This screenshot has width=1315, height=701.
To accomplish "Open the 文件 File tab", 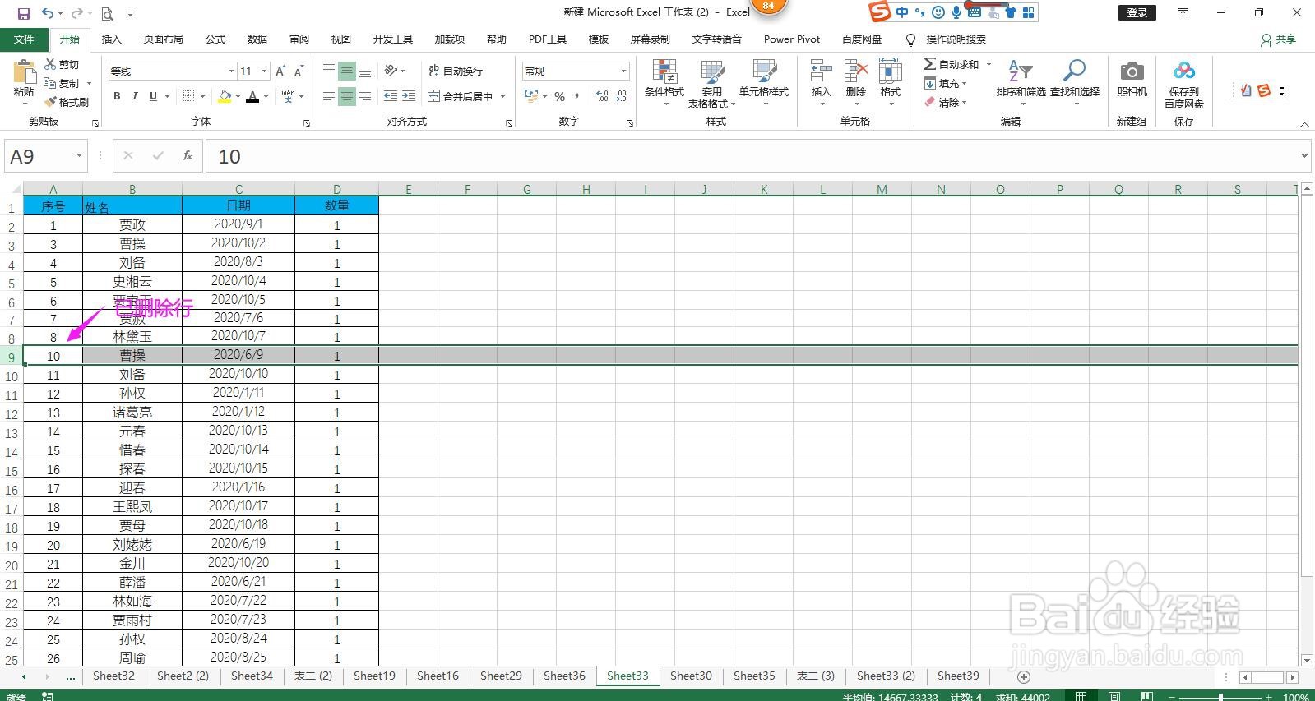I will (x=24, y=39).
